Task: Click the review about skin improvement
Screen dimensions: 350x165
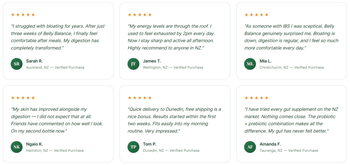Action: [x=57, y=120]
